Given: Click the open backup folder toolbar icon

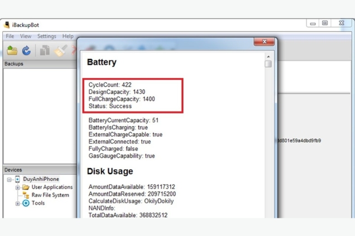Looking at the screenshot, I should (x=12, y=51).
